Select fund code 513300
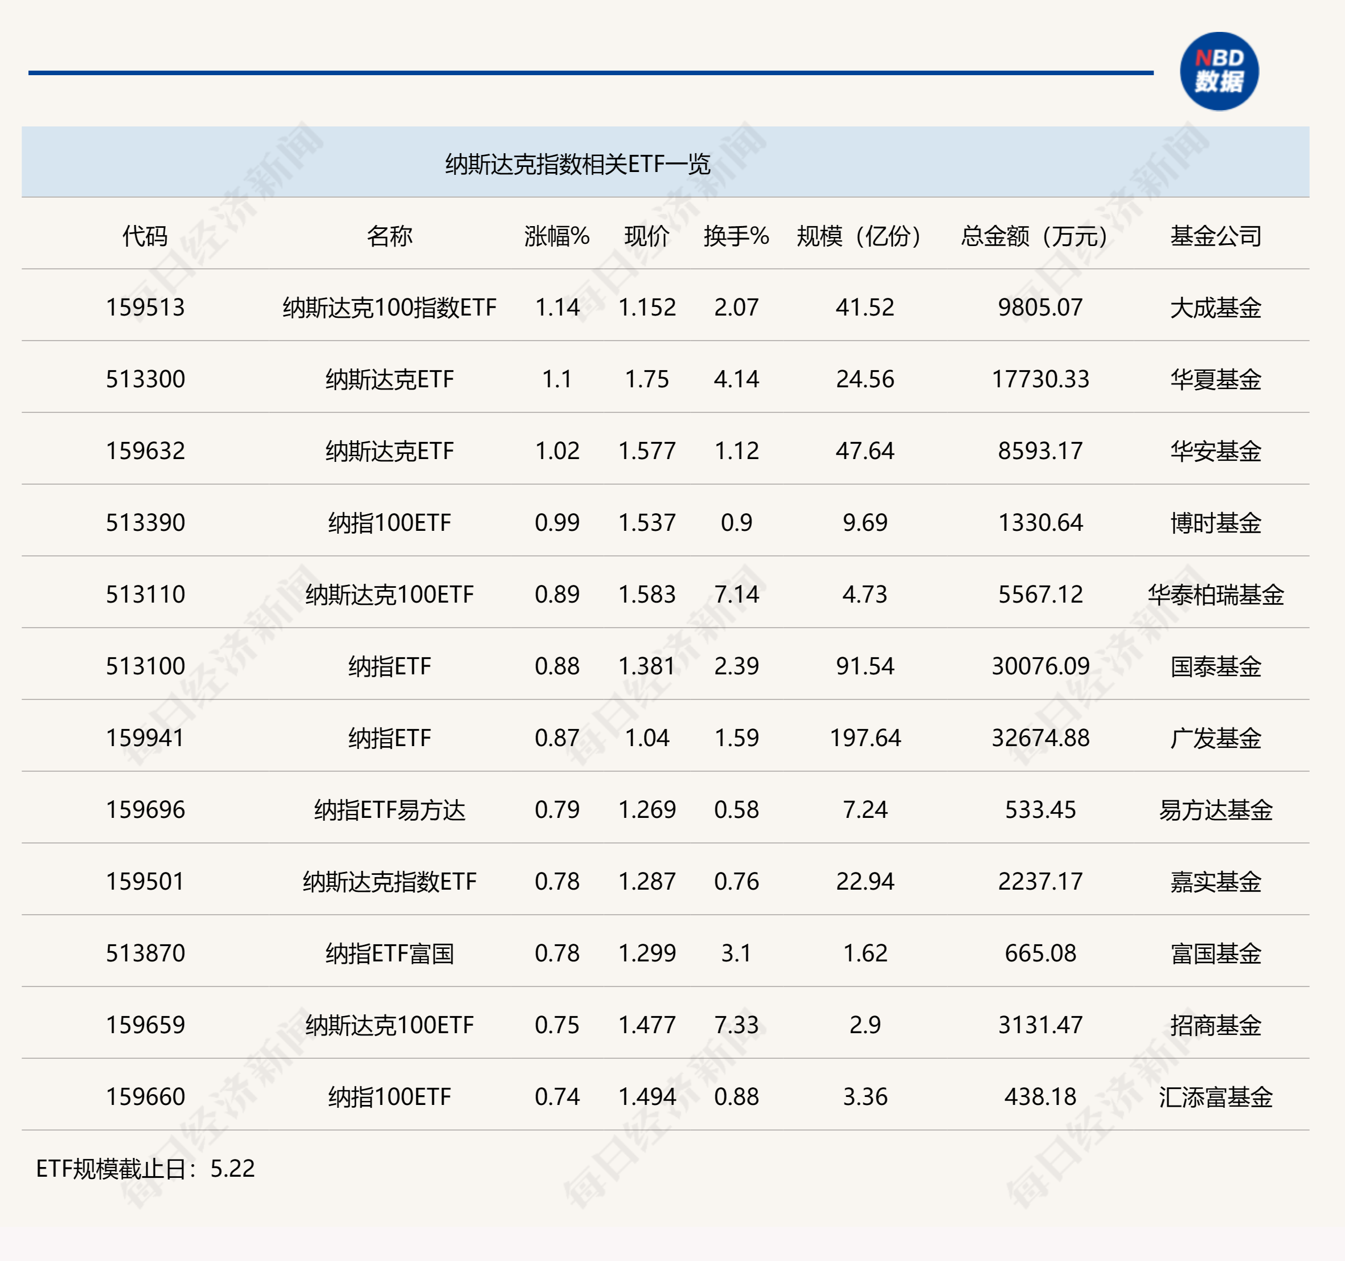1345x1261 pixels. coord(145,379)
